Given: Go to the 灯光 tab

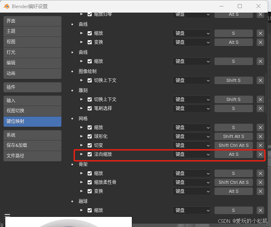Looking at the screenshot, I should 32,52.
